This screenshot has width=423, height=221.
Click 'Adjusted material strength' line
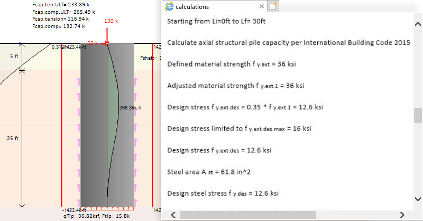pos(236,86)
